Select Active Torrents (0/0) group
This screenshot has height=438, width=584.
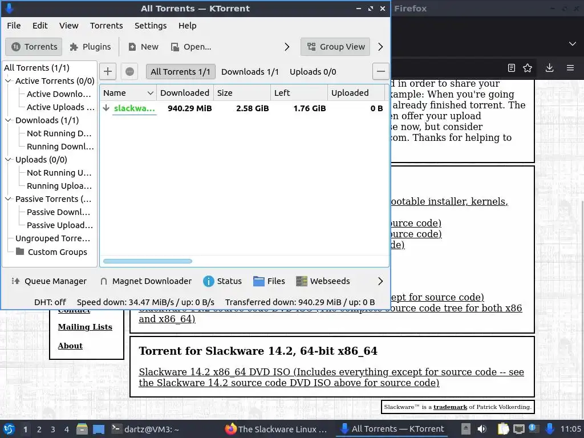point(55,81)
